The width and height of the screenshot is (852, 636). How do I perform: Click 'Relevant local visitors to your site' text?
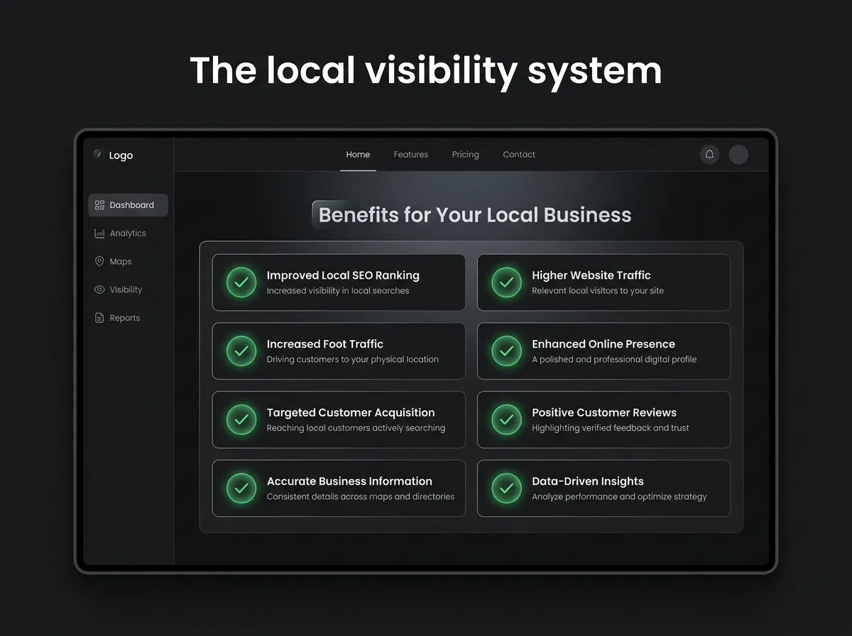598,291
